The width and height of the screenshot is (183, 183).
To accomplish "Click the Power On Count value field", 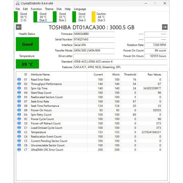I will (156, 51).
